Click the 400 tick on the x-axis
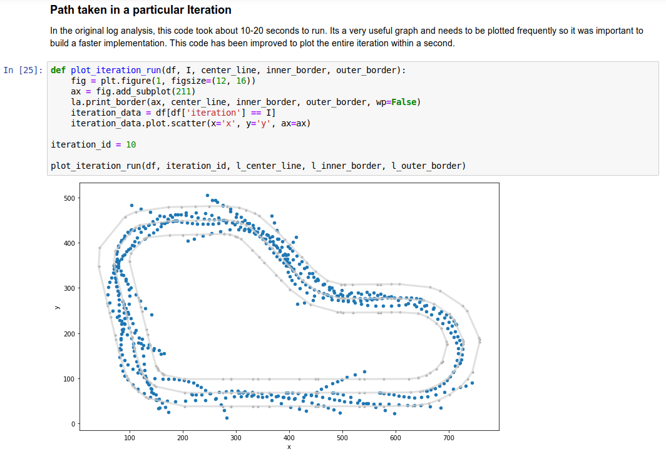Screen dimensions: 666x459 [289, 438]
